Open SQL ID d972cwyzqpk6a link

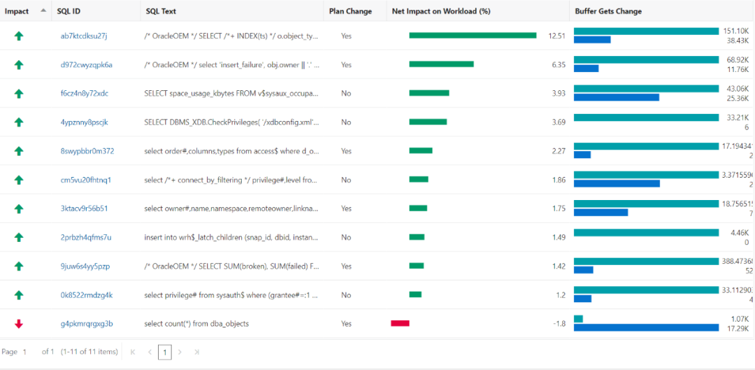tap(86, 64)
